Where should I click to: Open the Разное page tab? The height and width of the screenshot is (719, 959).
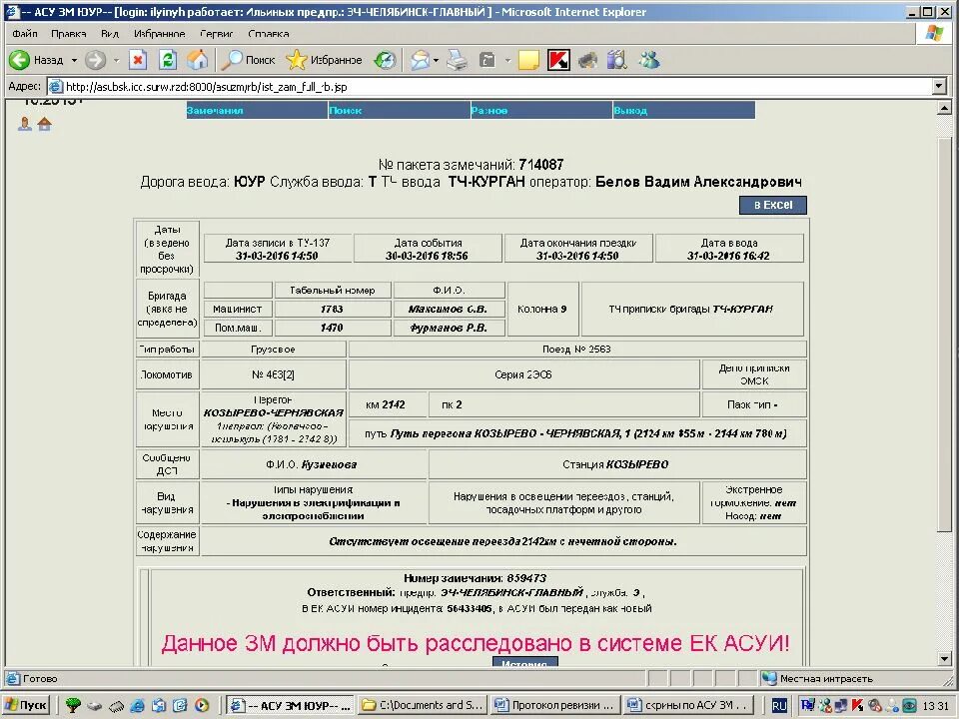click(541, 111)
